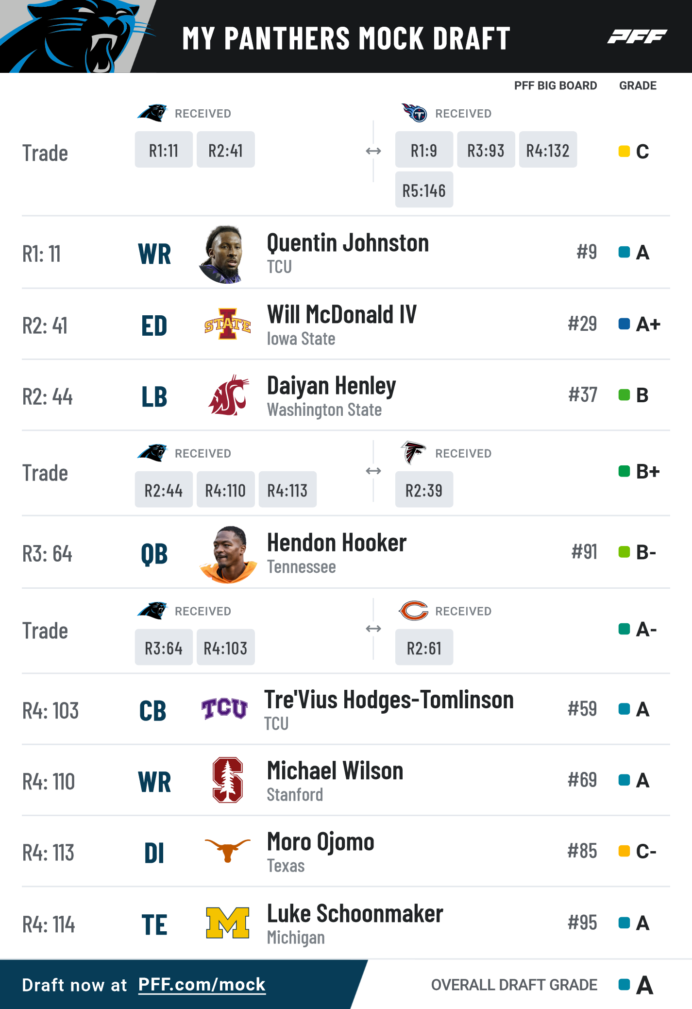Click the Chicago Bears logo in trade row
Image resolution: width=692 pixels, height=1009 pixels.
tap(414, 611)
